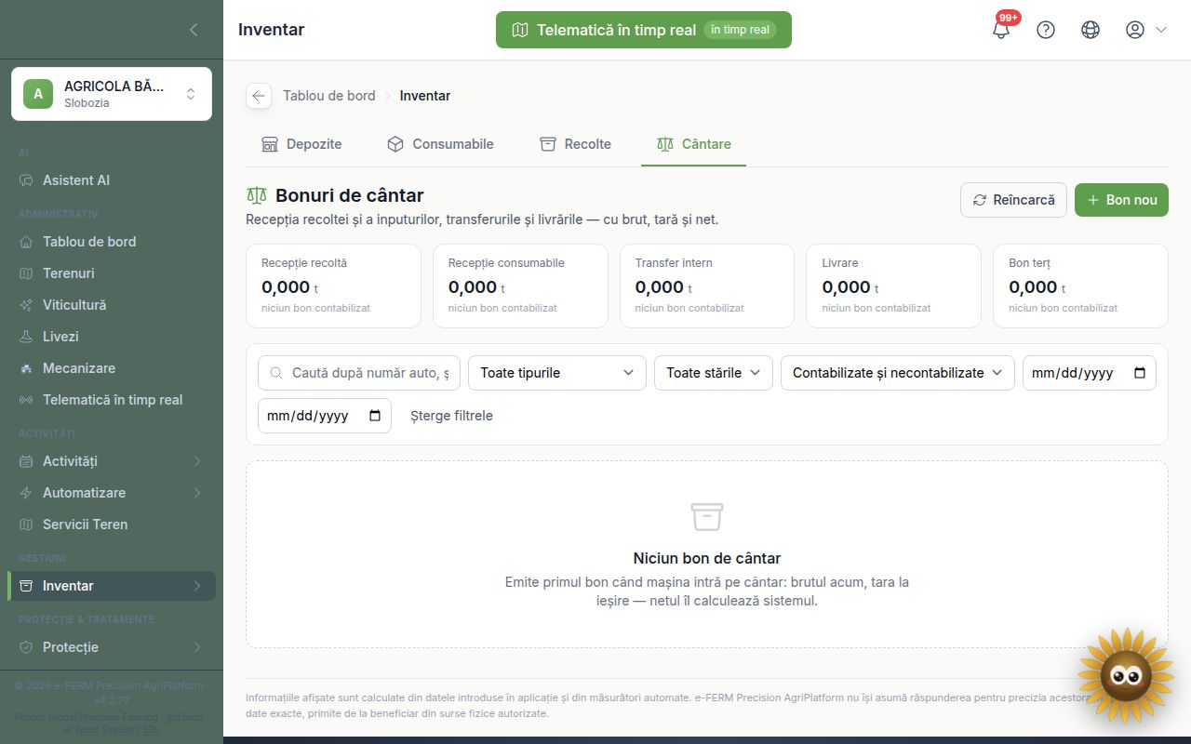Expand the Activități sidebar submenu

point(112,461)
